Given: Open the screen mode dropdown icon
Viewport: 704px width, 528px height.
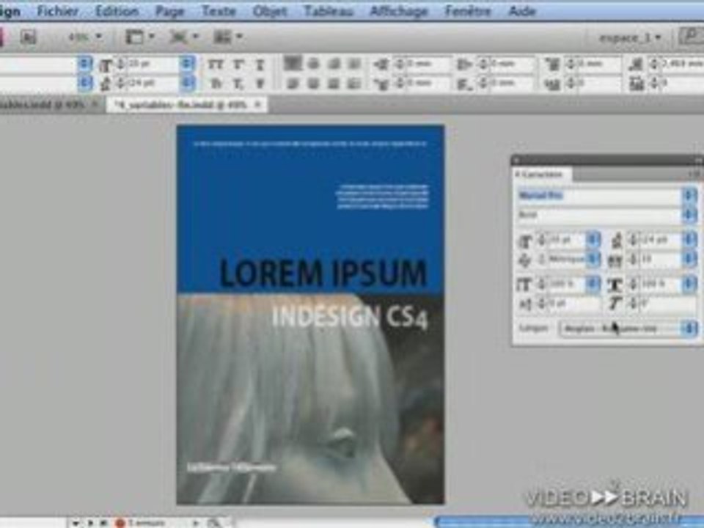Looking at the screenshot, I should coord(183,37).
